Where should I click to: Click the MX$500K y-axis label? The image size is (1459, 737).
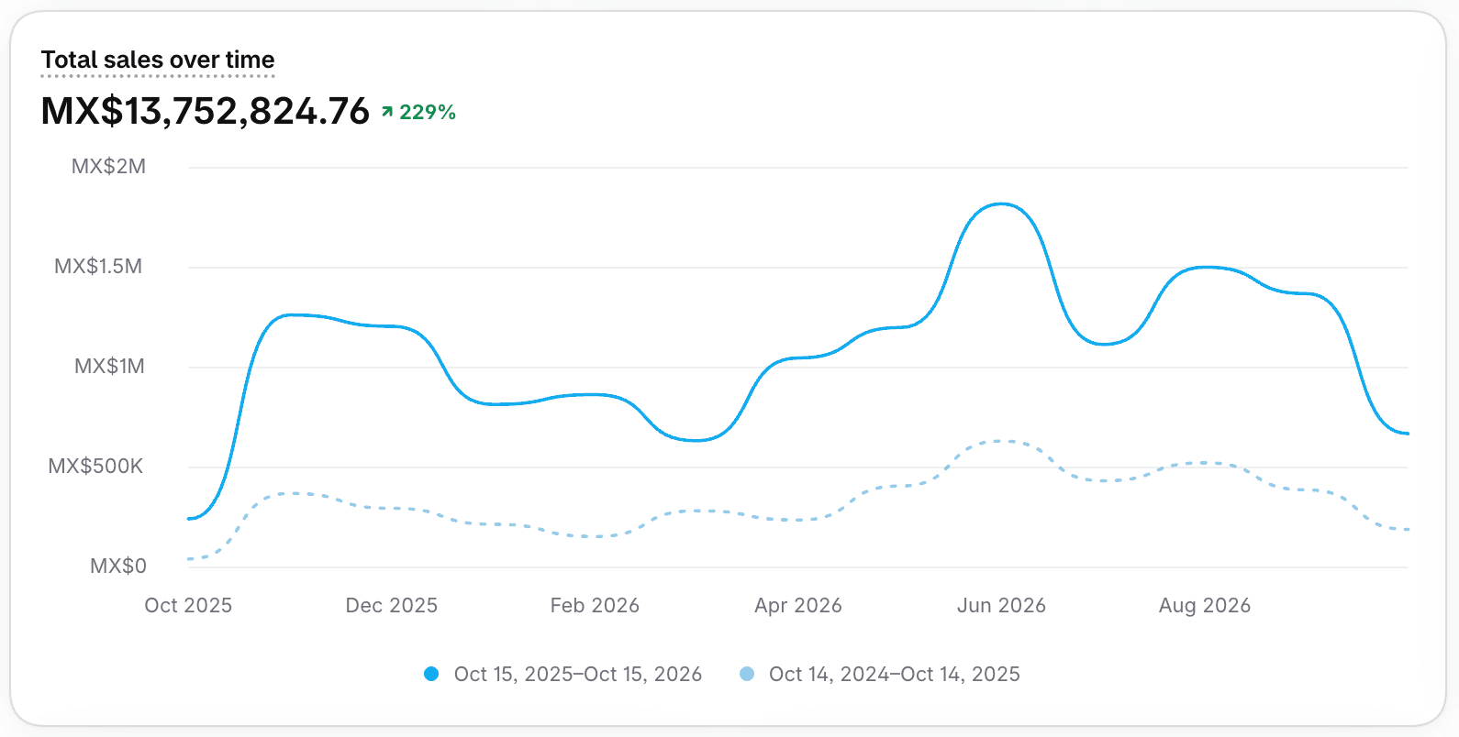tap(95, 467)
